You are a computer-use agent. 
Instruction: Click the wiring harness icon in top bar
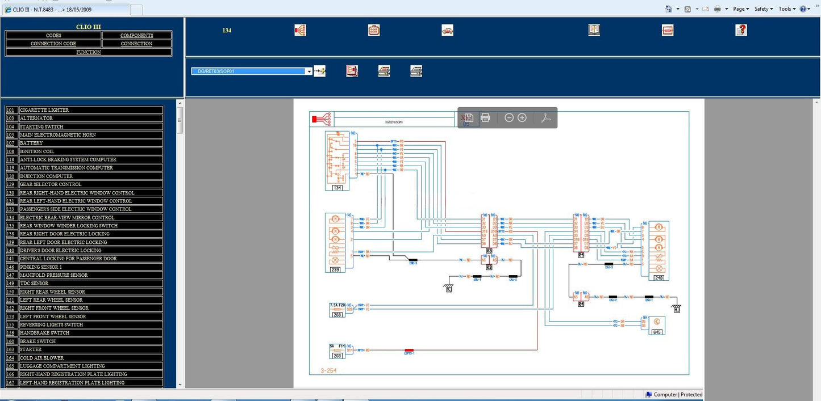point(300,30)
